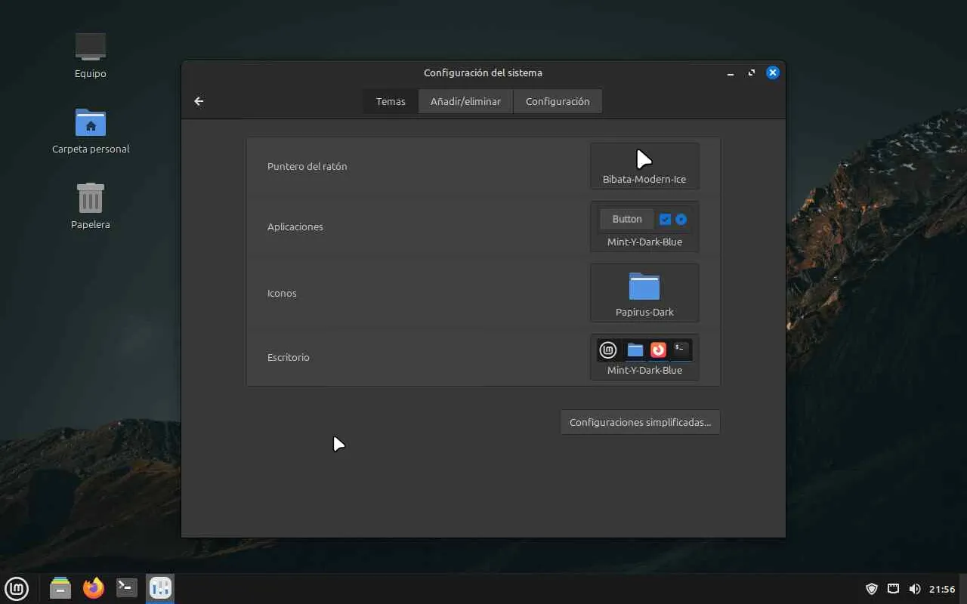
Task: Click the Puntero del ratón label
Action: pos(307,166)
